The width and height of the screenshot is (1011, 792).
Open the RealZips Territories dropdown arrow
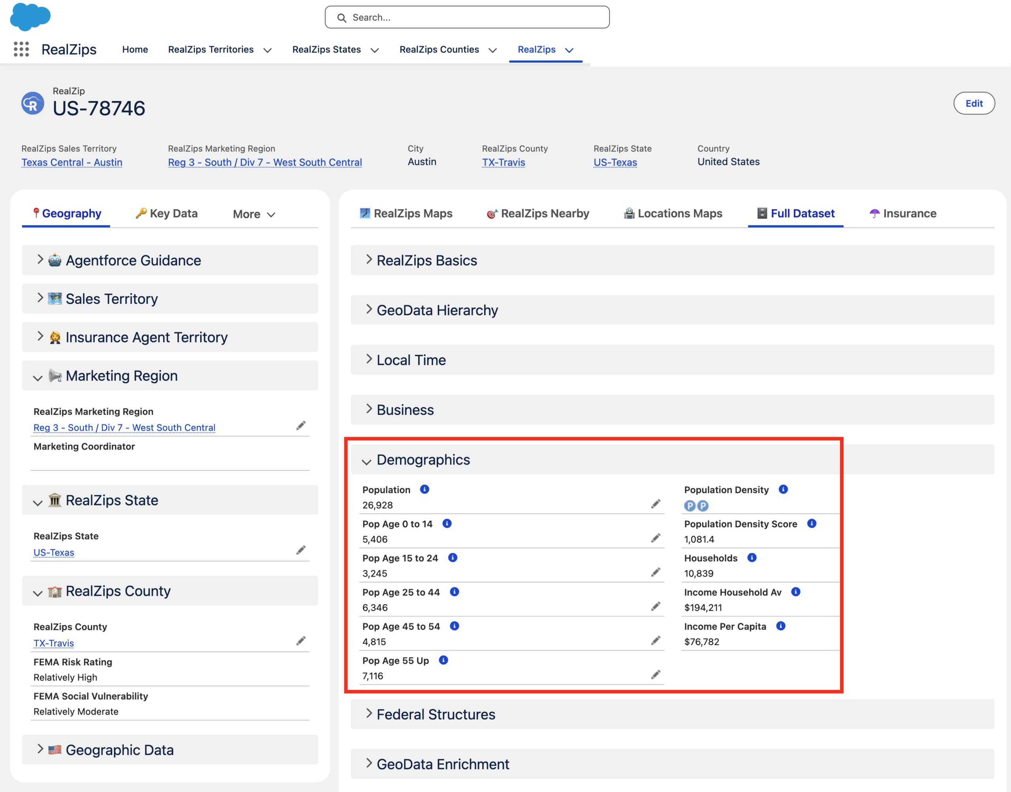(x=267, y=50)
